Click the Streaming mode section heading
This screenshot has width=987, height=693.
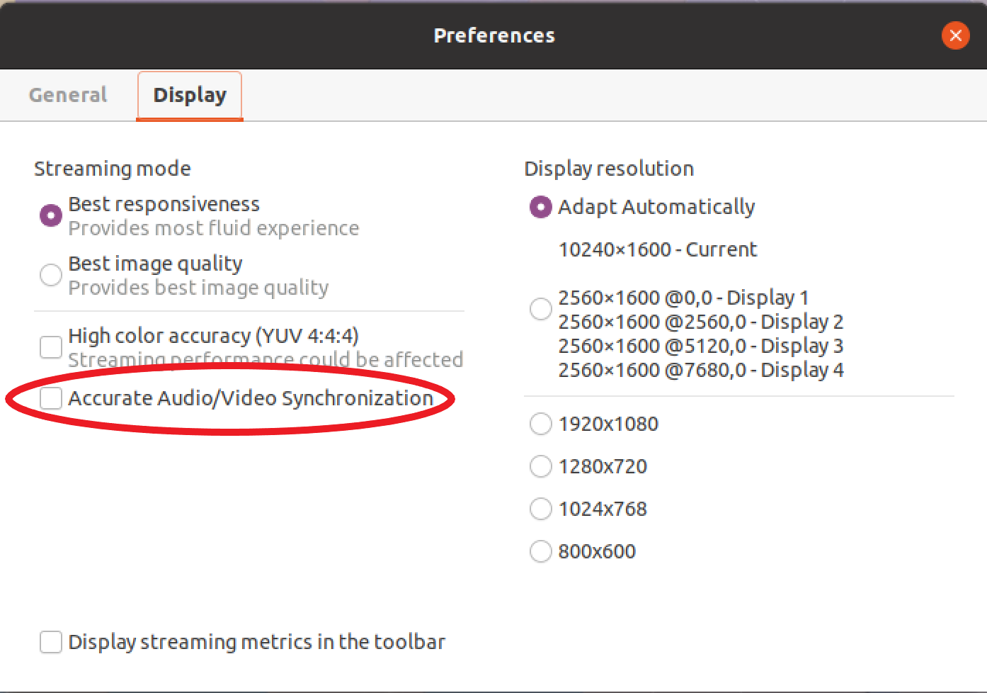tap(112, 169)
